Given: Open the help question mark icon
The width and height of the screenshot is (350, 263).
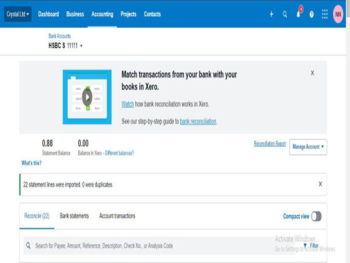Looking at the screenshot, I should click(311, 14).
